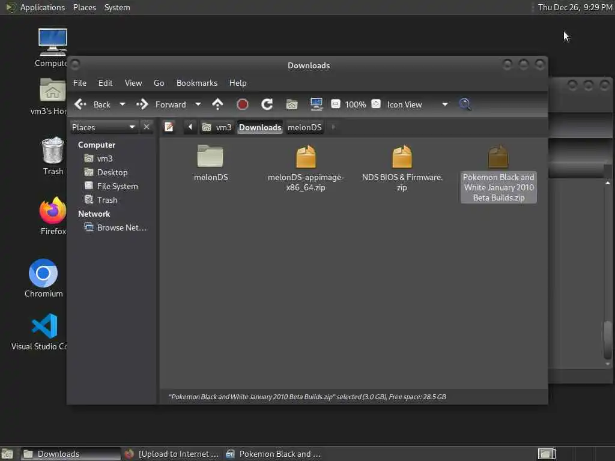Select File System in sidebar
Screen dimensions: 615x461
point(117,186)
